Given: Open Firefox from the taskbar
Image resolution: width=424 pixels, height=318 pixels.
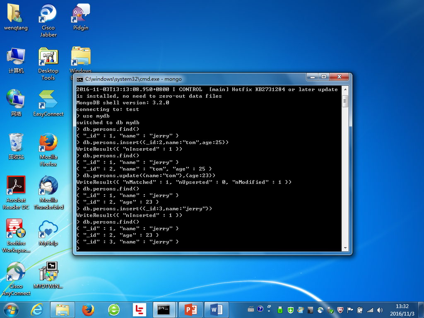Looking at the screenshot, I should 88,310.
